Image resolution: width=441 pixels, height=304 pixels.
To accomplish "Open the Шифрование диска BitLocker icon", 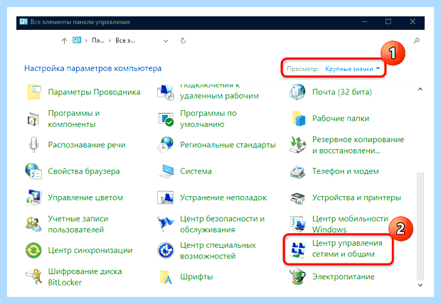I will click(33, 277).
